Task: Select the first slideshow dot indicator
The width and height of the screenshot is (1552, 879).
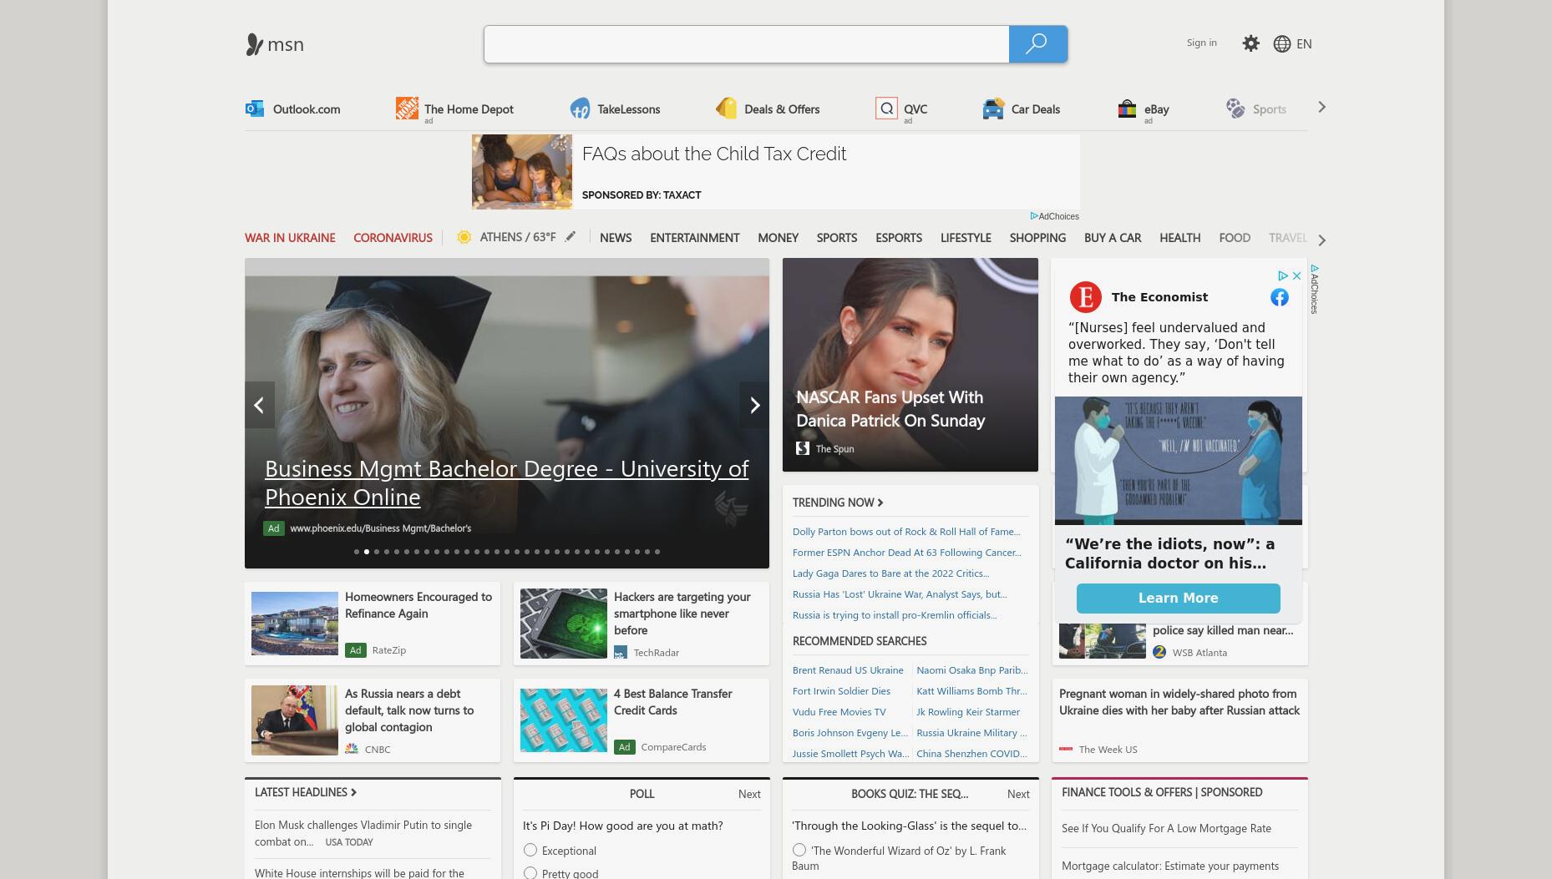Action: [x=357, y=552]
